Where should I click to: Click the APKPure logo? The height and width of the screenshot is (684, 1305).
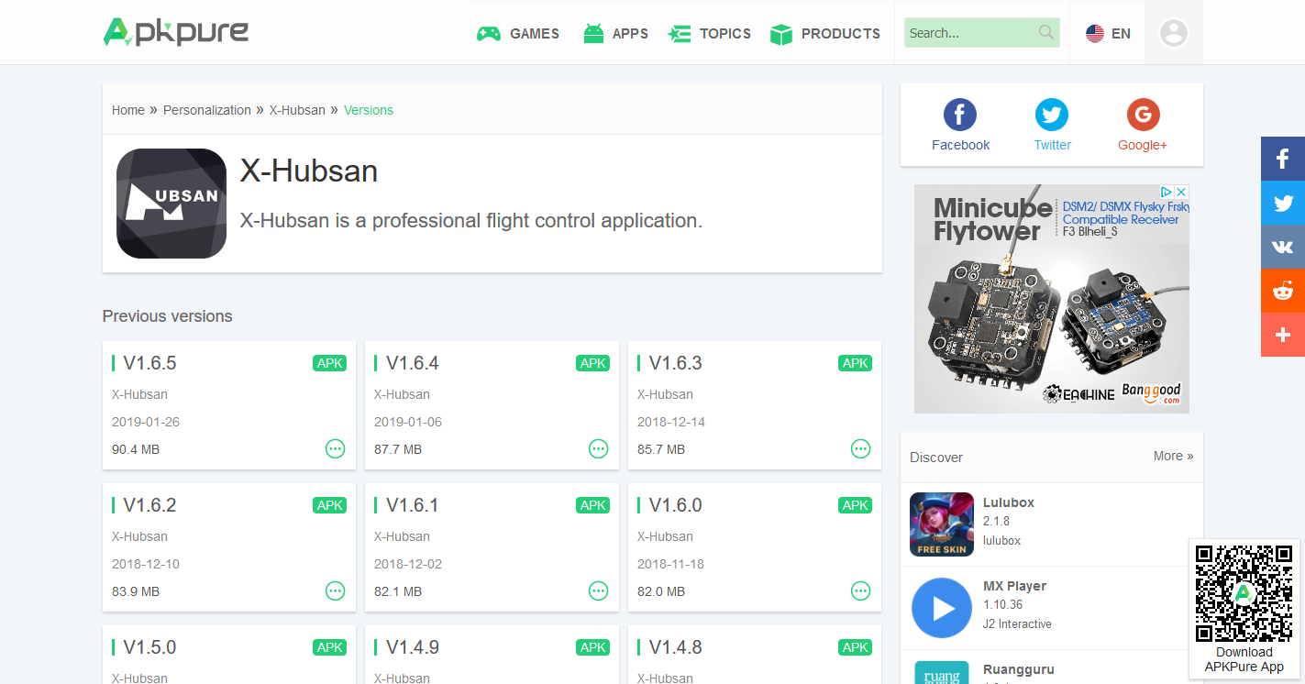coord(176,32)
